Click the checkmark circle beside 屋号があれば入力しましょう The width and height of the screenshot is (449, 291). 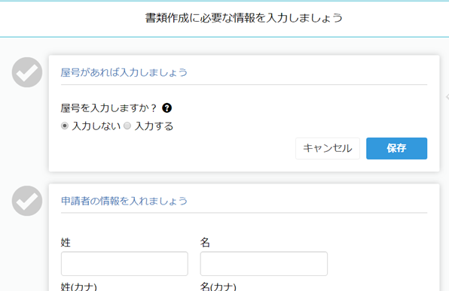pyautogui.click(x=27, y=72)
